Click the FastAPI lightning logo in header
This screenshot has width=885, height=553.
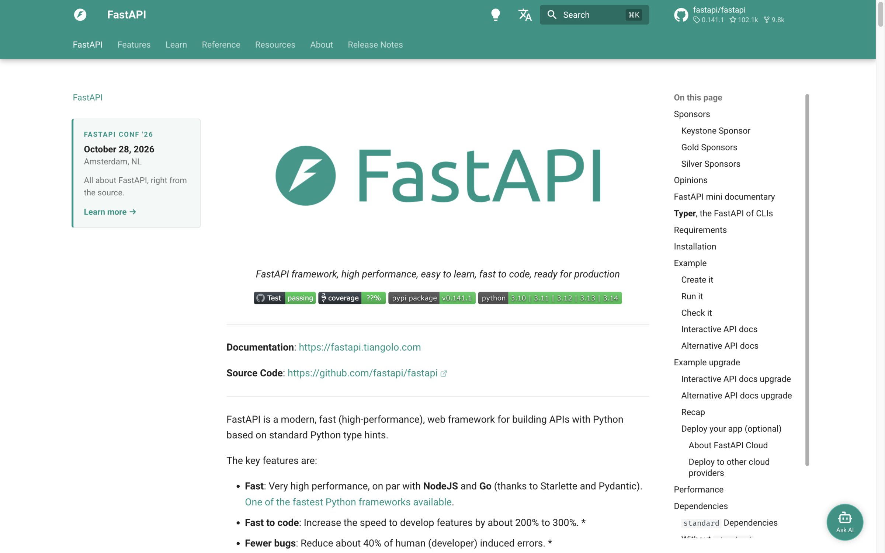point(80,15)
